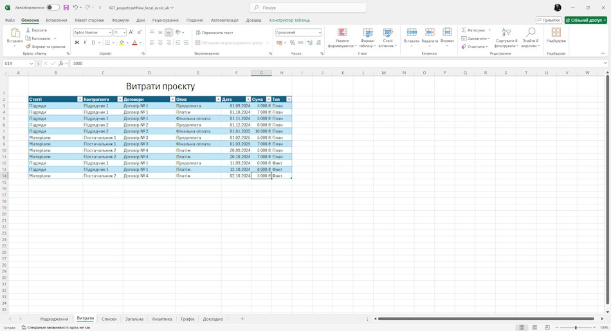Switch to Normal view in status bar
The height and width of the screenshot is (331, 611).
click(x=522, y=328)
